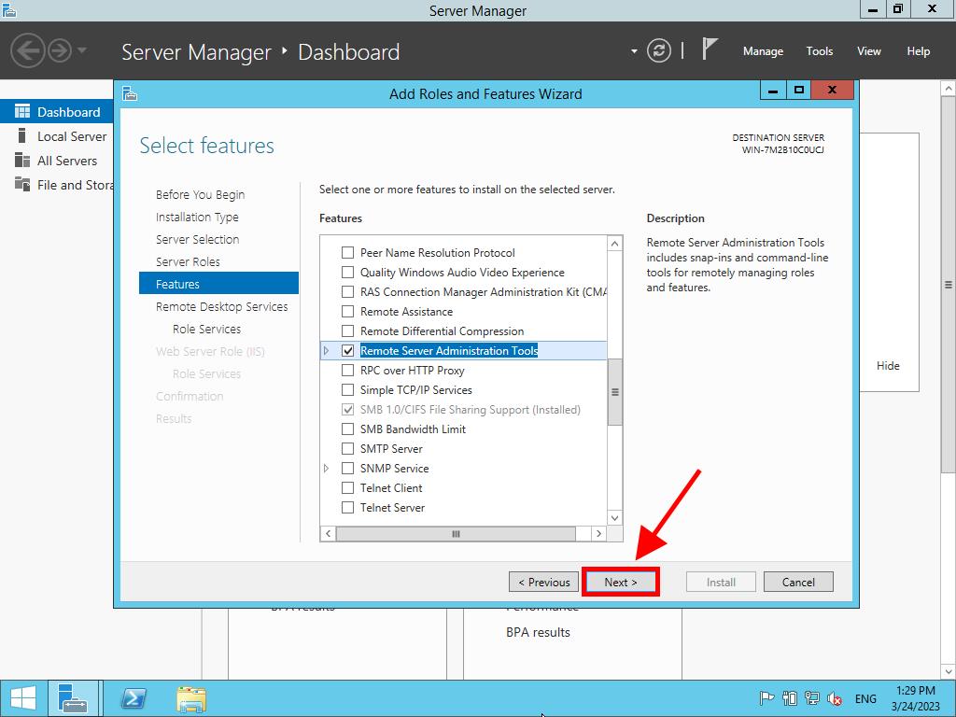956x717 pixels.
Task: Expand the SNMP Service node
Action: point(326,468)
